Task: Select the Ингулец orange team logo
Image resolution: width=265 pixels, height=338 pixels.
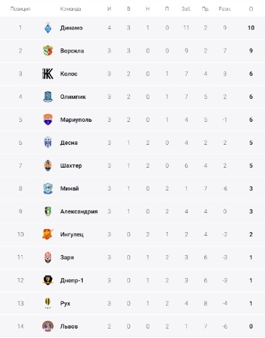Action: (48, 234)
